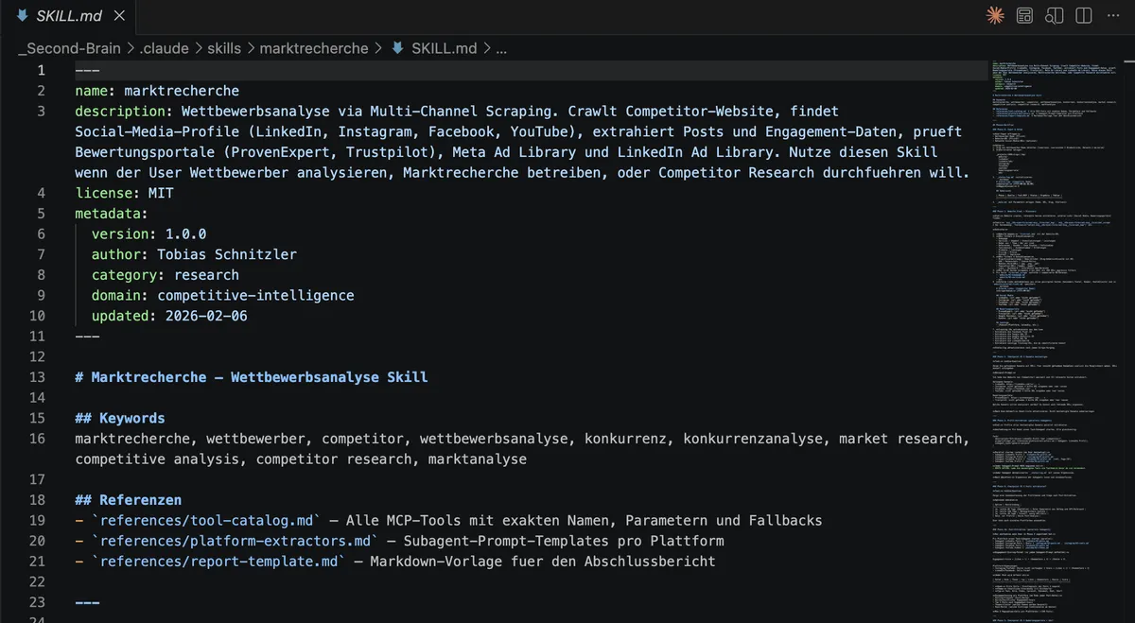The width and height of the screenshot is (1135, 623).
Task: Open the marktrecherche breadcrumb segment
Action: (x=314, y=48)
